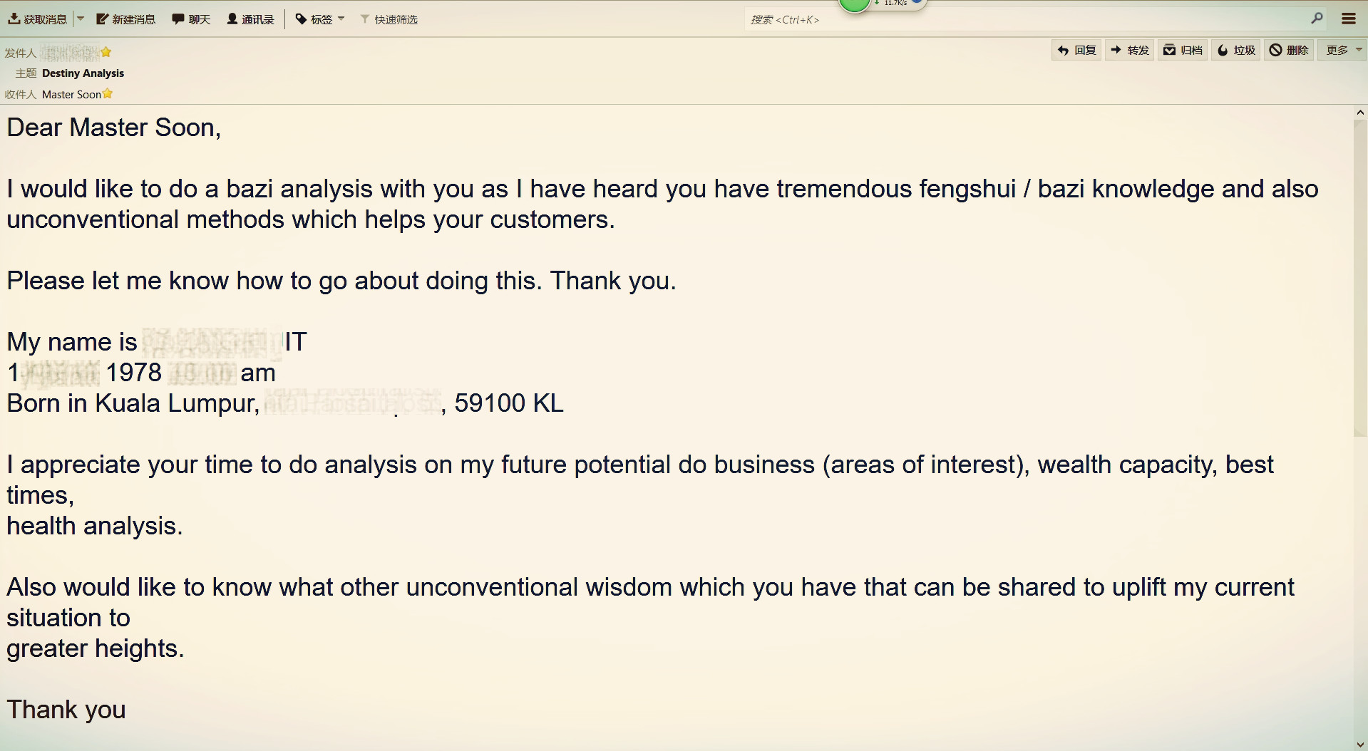Compose a new message (新建消息)
Viewport: 1368px width, 751px height.
tap(126, 19)
